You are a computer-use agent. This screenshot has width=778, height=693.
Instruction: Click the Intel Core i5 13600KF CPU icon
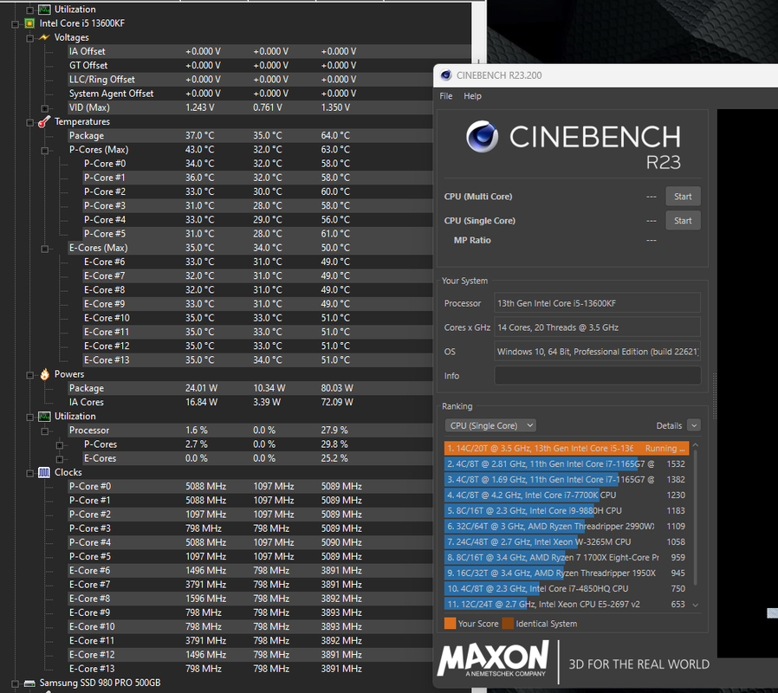tap(29, 23)
